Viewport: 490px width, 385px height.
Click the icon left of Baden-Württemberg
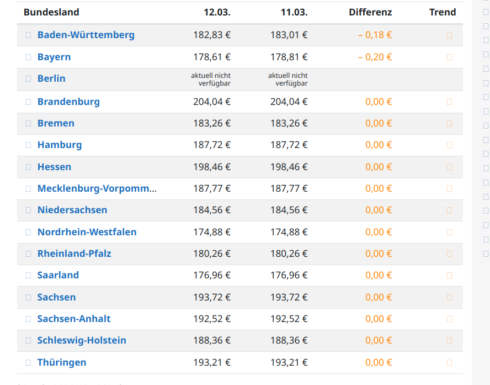tap(29, 35)
